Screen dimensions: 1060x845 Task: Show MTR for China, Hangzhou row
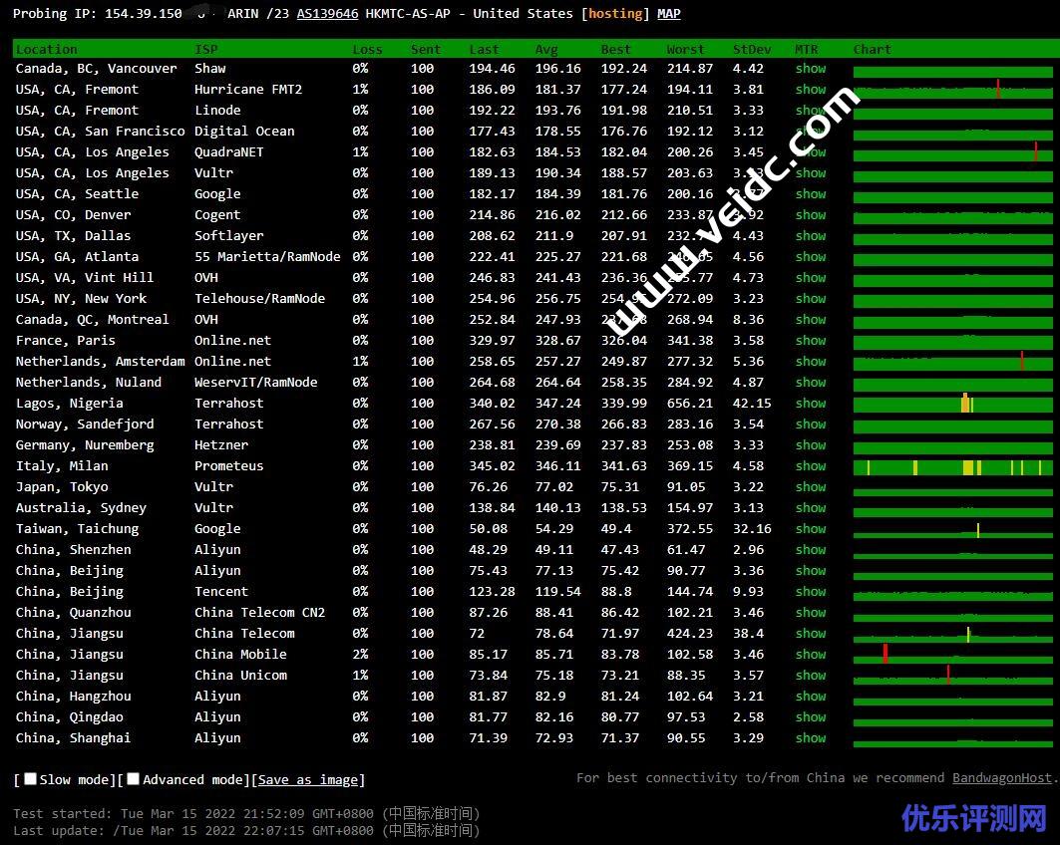coord(811,697)
